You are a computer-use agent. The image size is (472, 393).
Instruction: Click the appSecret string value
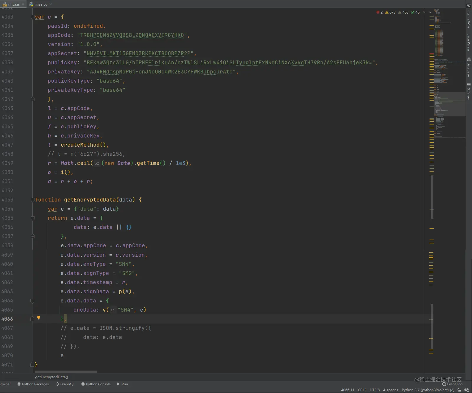(x=139, y=53)
